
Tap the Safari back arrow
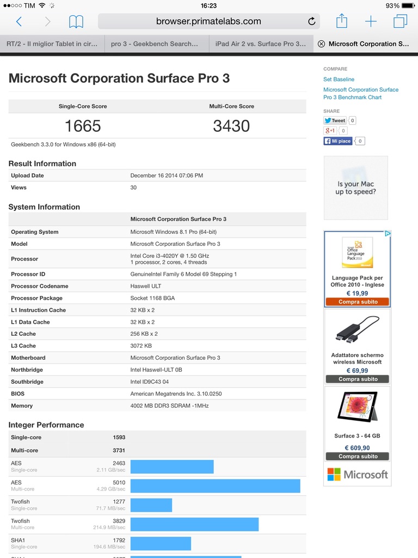click(19, 22)
